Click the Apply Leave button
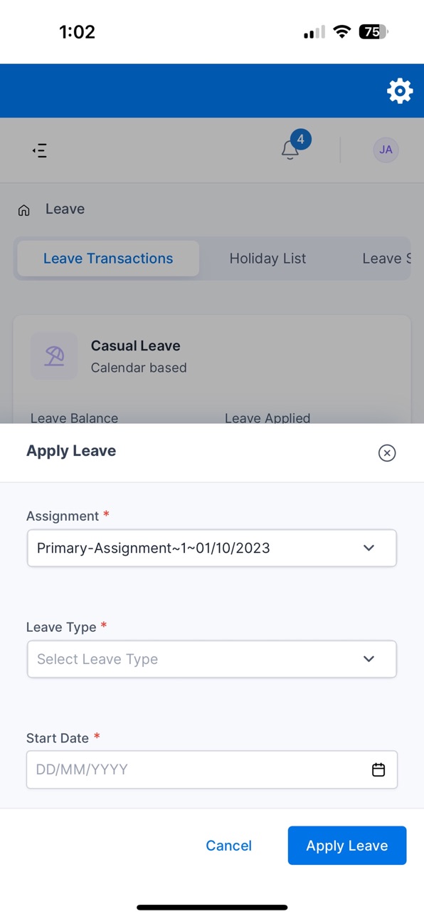The width and height of the screenshot is (424, 919). [347, 846]
